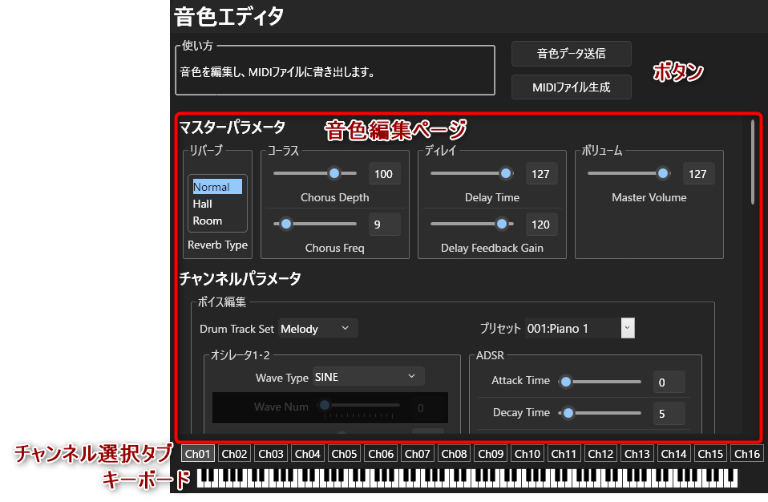Click the Attack Time slider
This screenshot has height=502, width=768.
coord(600,382)
